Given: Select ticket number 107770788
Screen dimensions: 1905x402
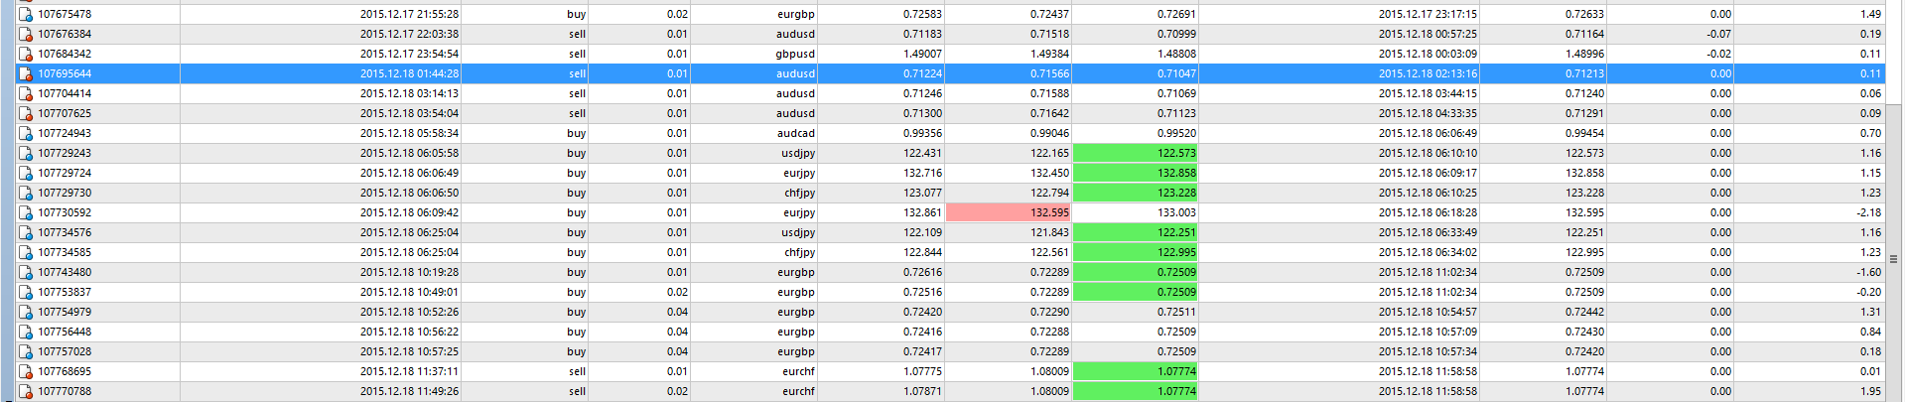Looking at the screenshot, I should 65,391.
